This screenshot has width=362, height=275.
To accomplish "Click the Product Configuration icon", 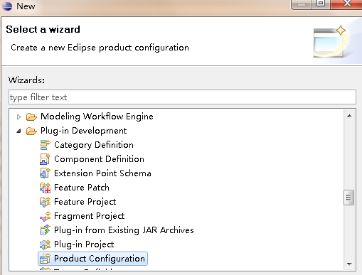I will point(45,259).
